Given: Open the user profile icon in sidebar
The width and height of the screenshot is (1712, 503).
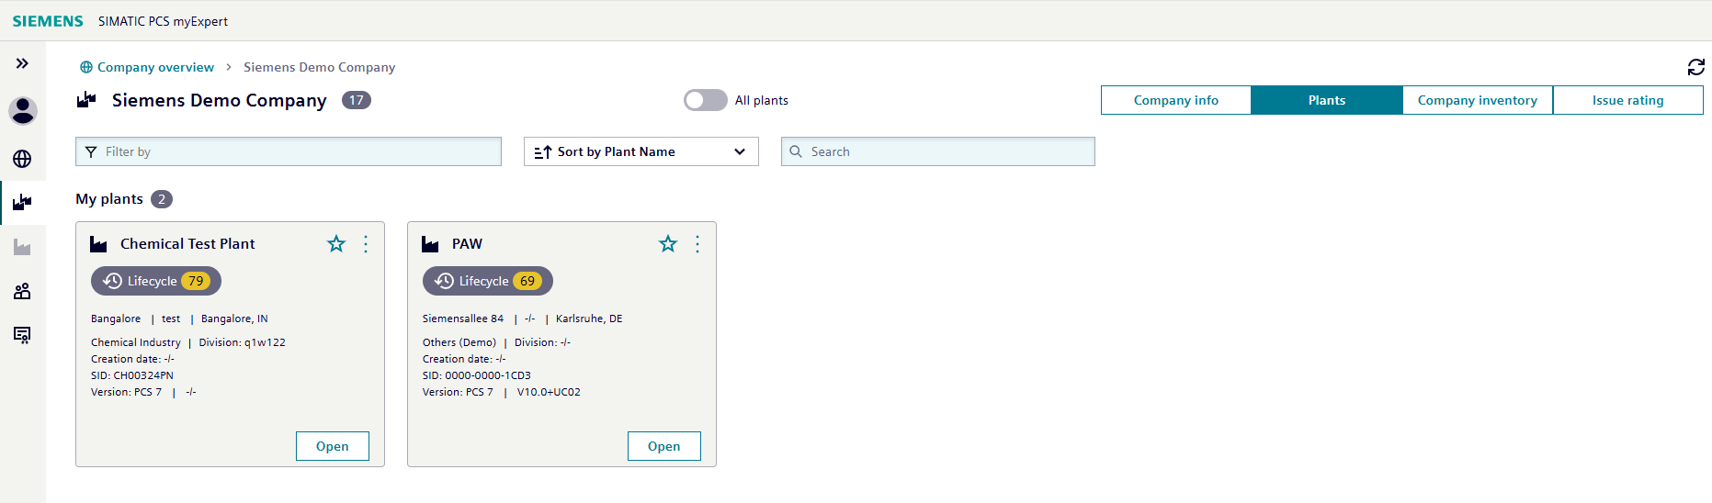Looking at the screenshot, I should (22, 111).
